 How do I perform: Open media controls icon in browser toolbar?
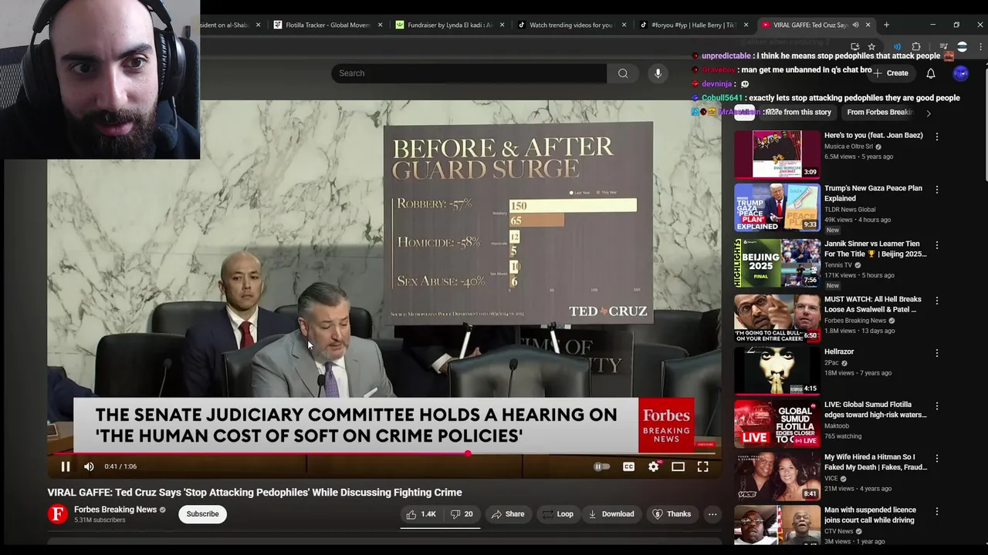(943, 46)
